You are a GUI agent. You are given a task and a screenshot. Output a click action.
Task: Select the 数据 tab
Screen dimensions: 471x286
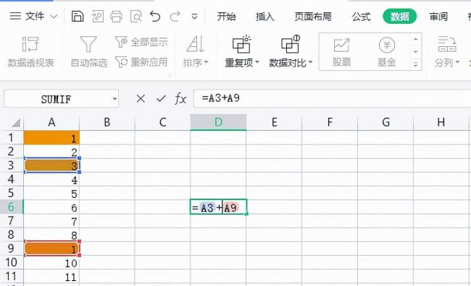click(x=399, y=16)
